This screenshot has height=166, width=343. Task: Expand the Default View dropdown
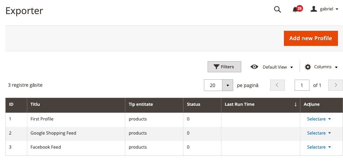tap(272, 67)
